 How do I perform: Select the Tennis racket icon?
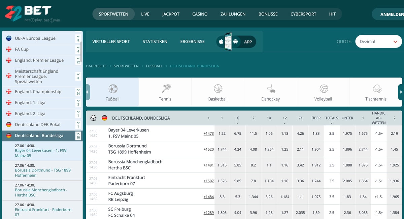coord(166,89)
